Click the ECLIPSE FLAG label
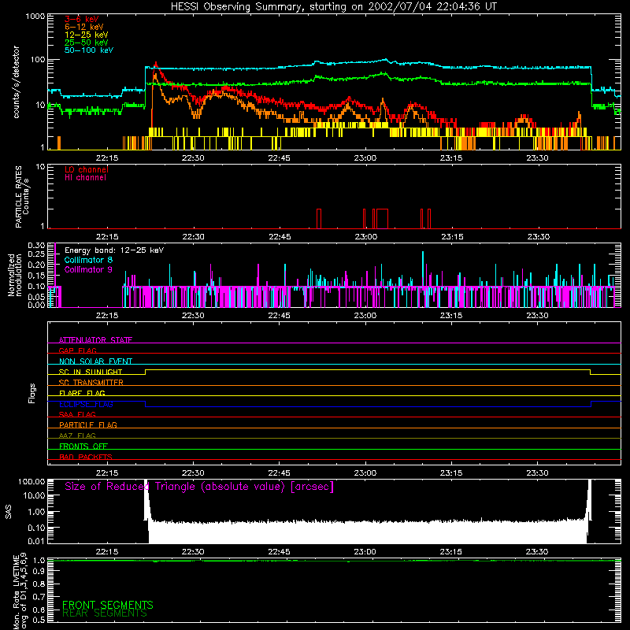Image resolution: width=630 pixels, height=630 pixels. tap(86, 404)
